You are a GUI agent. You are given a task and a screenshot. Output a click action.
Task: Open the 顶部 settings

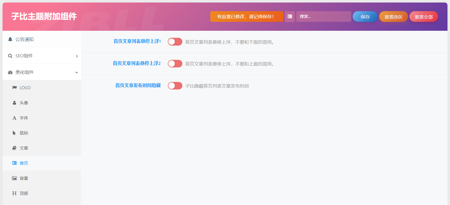pos(42,193)
